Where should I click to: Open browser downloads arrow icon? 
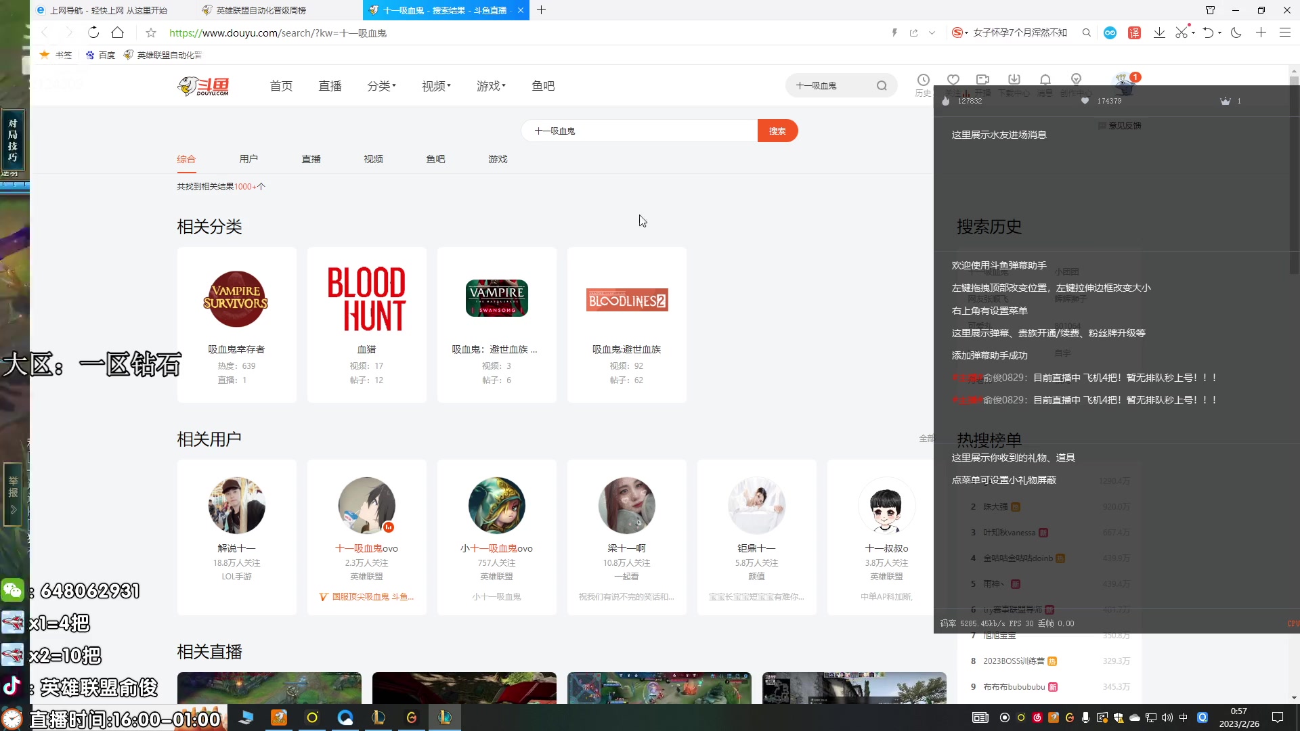pos(1159,32)
